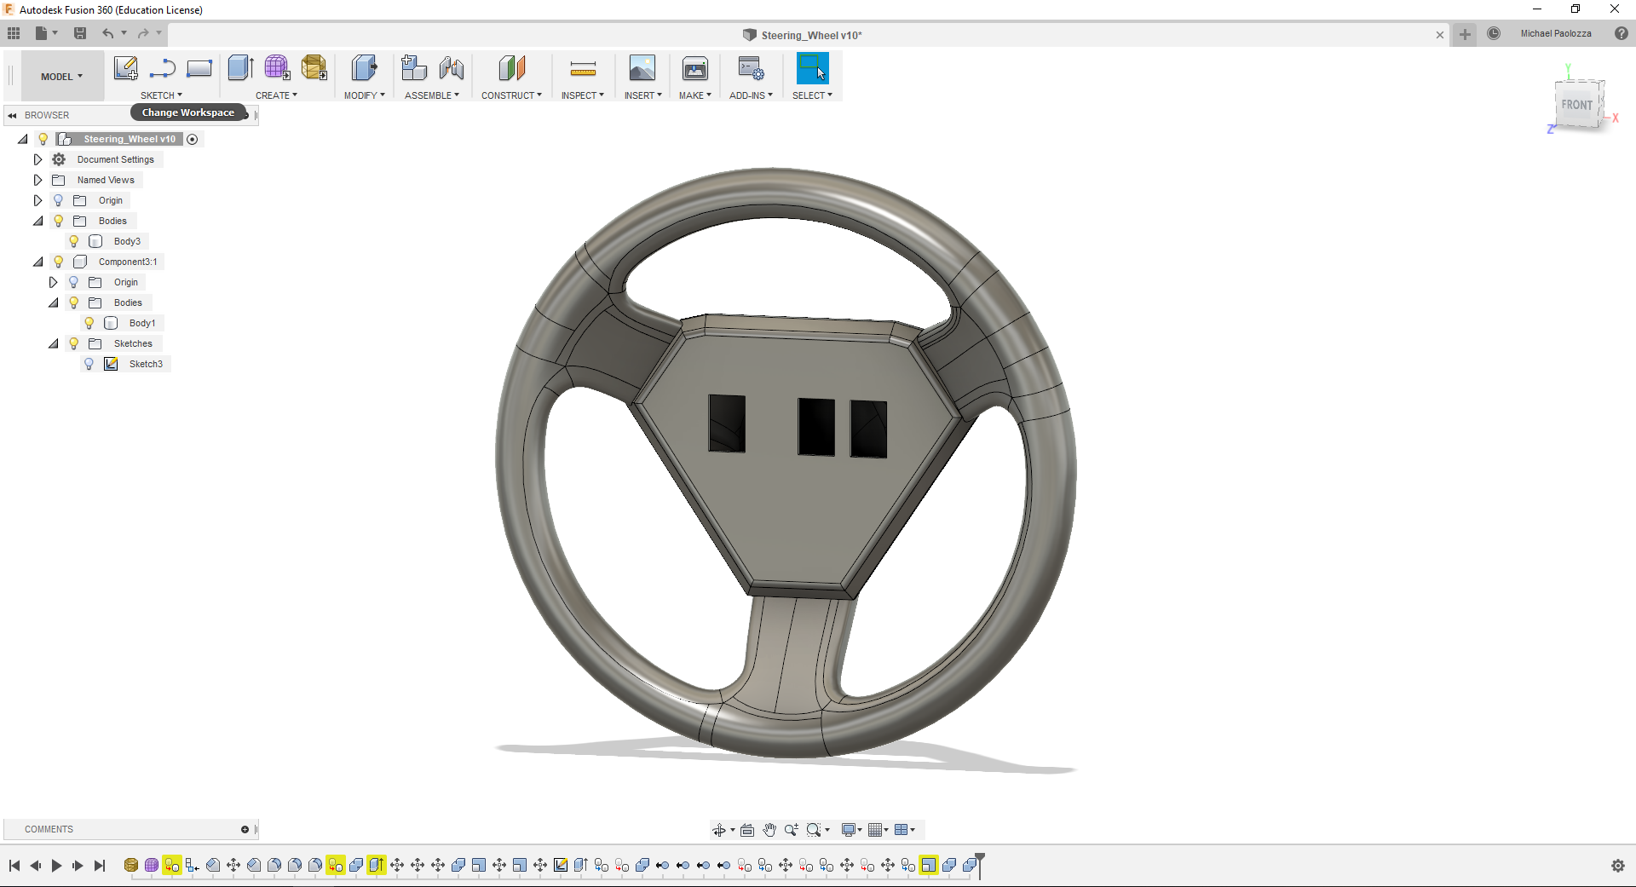Add a comment with the COMMENTS plus button
This screenshot has height=887, width=1636.
click(245, 829)
